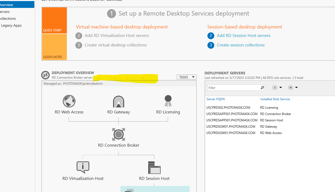Click the DEPLOYMENT SERVERS heading
Screen dimensions: 335x192
click(225, 73)
